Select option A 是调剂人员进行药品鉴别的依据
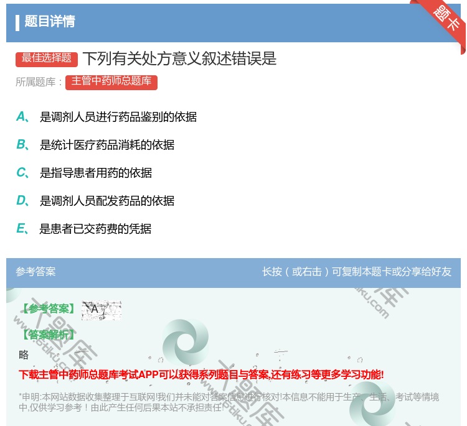 118,117
